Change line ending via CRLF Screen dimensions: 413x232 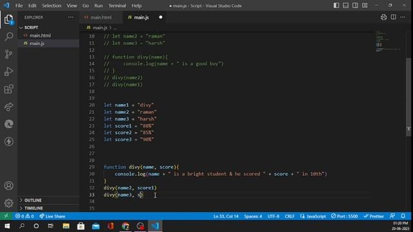pyautogui.click(x=289, y=217)
